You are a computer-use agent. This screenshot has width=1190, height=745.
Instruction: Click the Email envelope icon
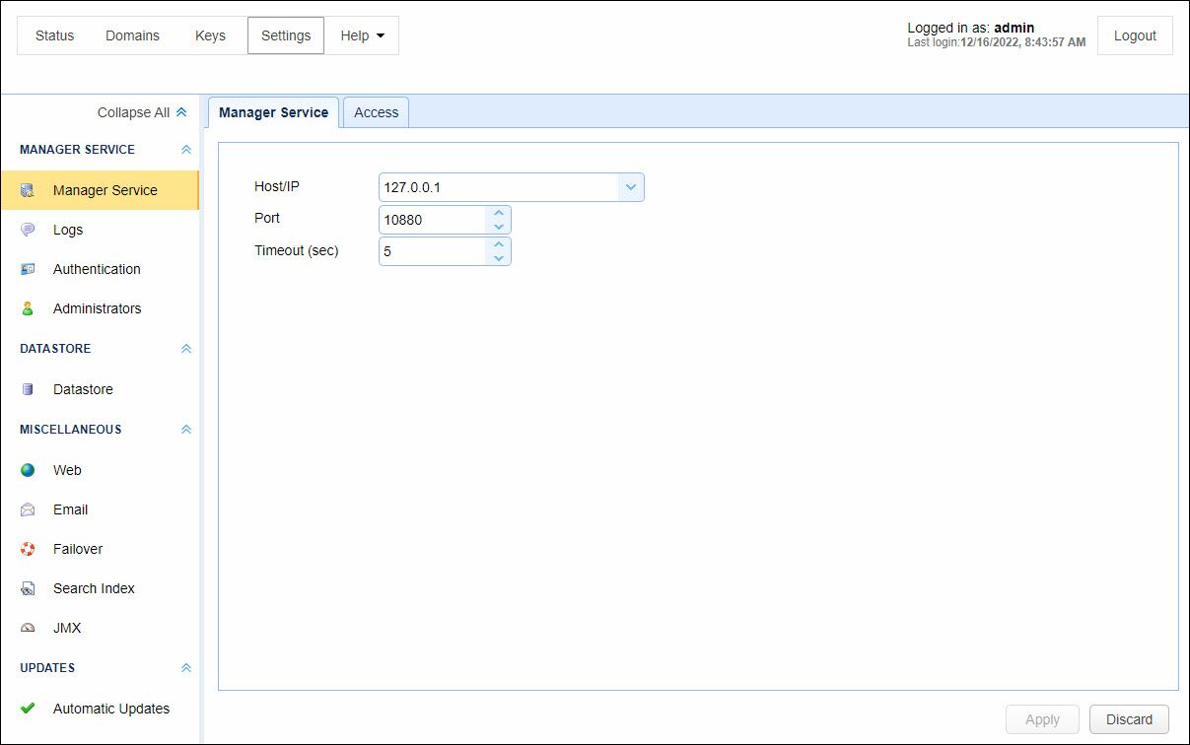(x=28, y=509)
